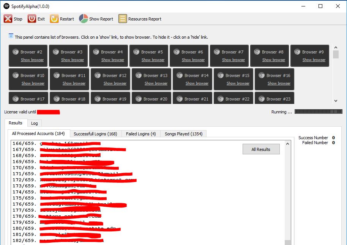
Task: Click the Spotify logo in title bar
Action: 6,6
